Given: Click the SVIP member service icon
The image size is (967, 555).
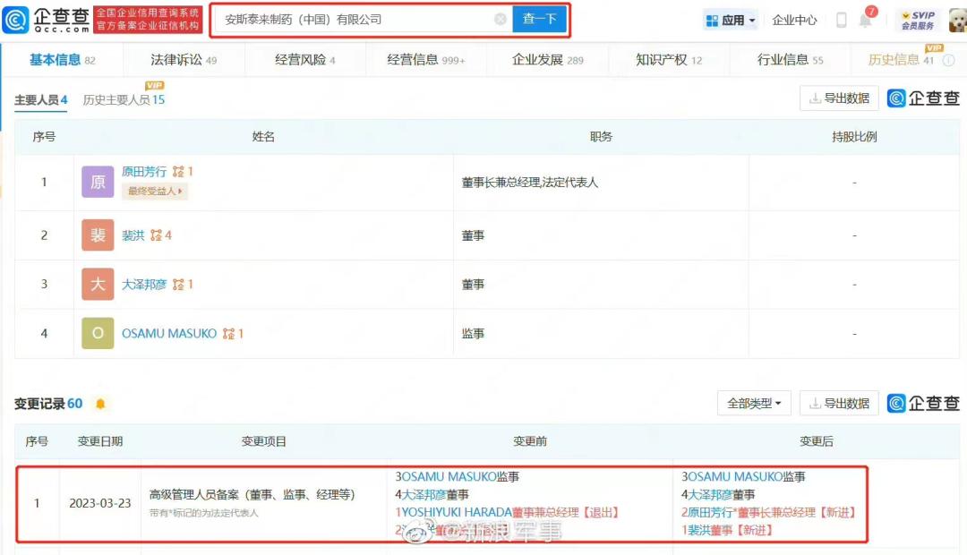Looking at the screenshot, I should (917, 20).
